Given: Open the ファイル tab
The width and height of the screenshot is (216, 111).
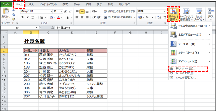Looking at the screenshot, I should (x=6, y=5).
